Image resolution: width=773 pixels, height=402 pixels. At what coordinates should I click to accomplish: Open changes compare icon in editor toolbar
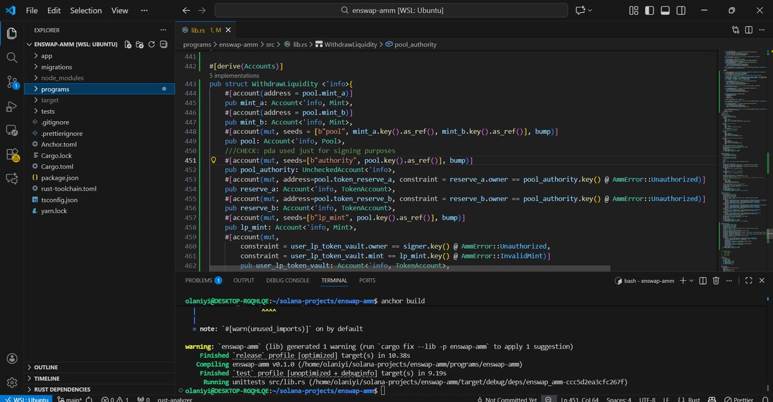click(736, 30)
